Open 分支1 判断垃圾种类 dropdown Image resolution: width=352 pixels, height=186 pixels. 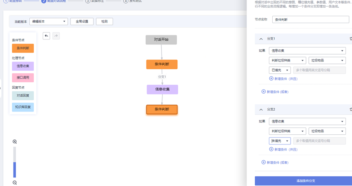(287, 60)
